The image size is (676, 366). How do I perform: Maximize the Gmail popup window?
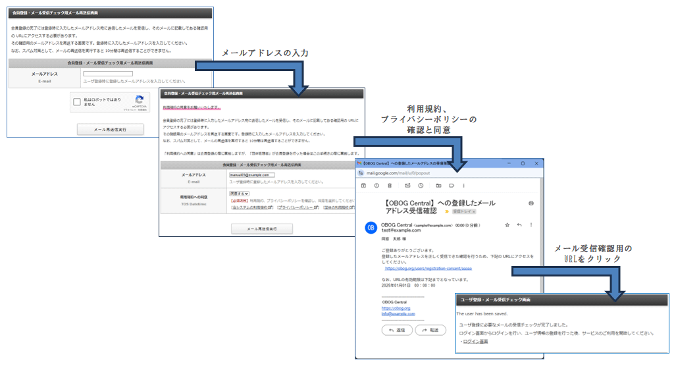[x=523, y=163]
